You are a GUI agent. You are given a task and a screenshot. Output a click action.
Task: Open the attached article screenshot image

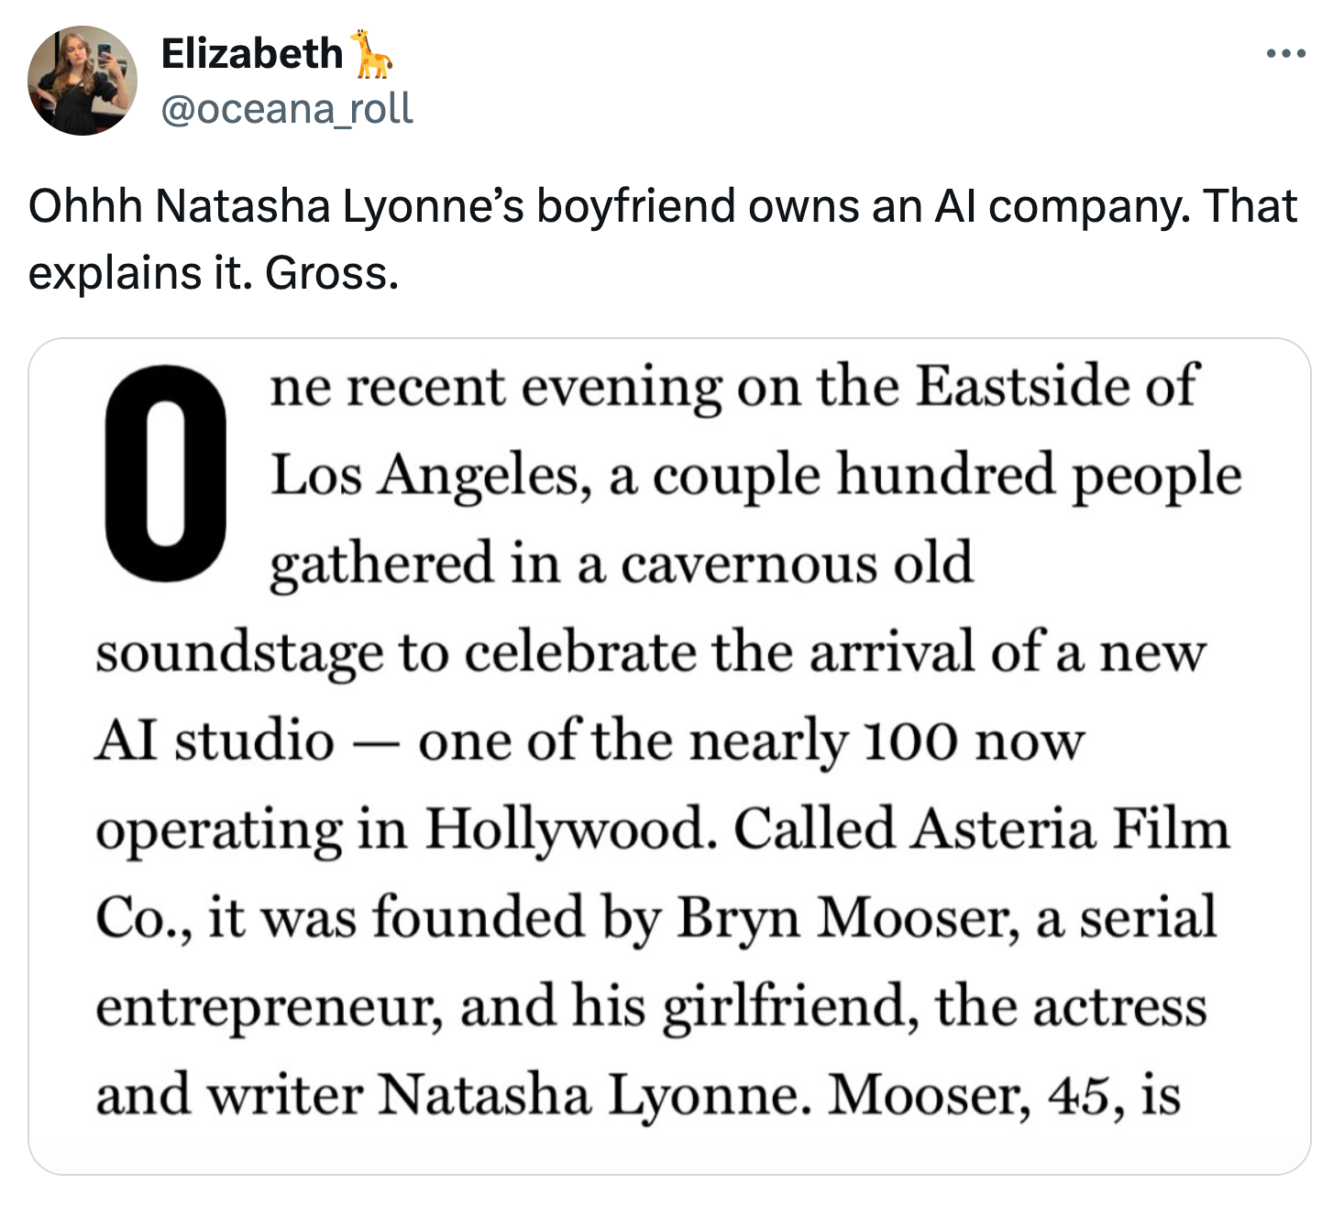tap(669, 756)
